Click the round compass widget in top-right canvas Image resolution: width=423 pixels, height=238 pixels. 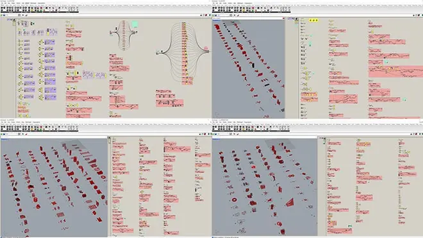pos(296,19)
